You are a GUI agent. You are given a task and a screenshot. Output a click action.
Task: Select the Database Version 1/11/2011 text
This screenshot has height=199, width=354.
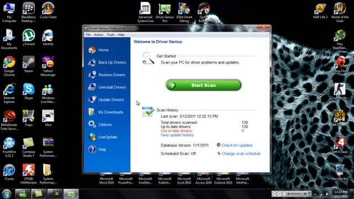click(x=184, y=145)
